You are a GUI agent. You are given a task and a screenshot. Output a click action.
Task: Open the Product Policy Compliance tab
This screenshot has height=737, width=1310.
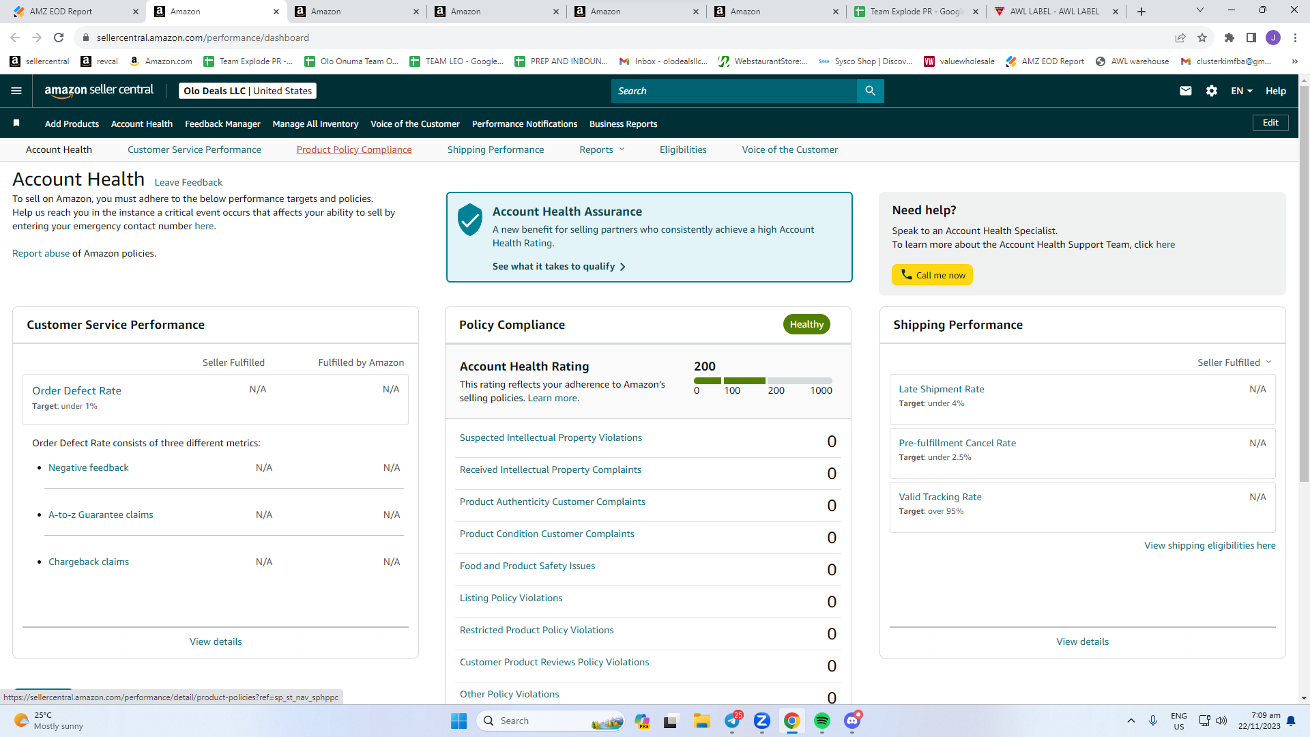click(x=354, y=149)
